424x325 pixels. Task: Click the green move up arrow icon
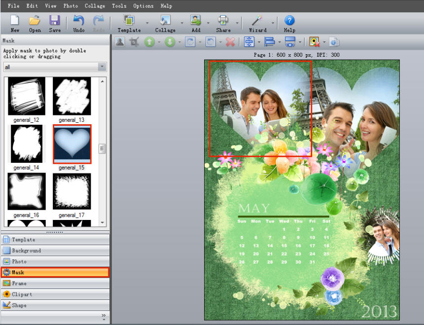(x=149, y=42)
